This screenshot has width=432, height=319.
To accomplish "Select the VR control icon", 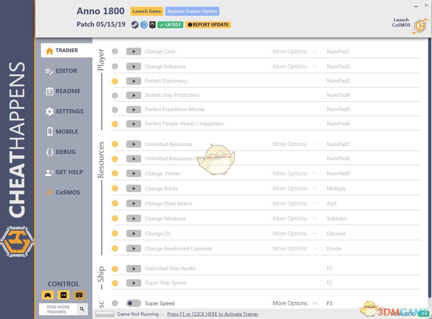I will [x=63, y=295].
